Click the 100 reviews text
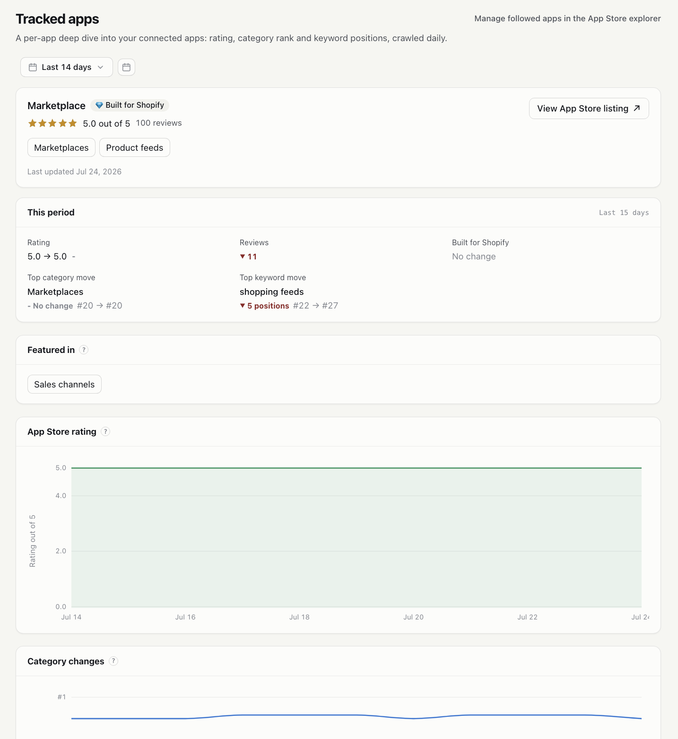Viewport: 678px width, 739px height. [159, 123]
